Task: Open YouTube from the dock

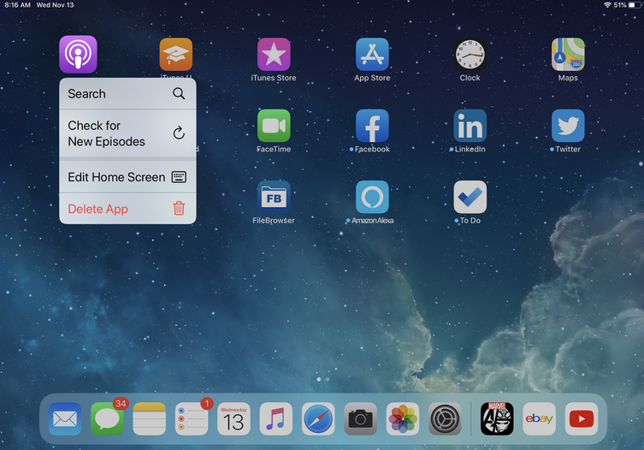Action: coord(582,418)
